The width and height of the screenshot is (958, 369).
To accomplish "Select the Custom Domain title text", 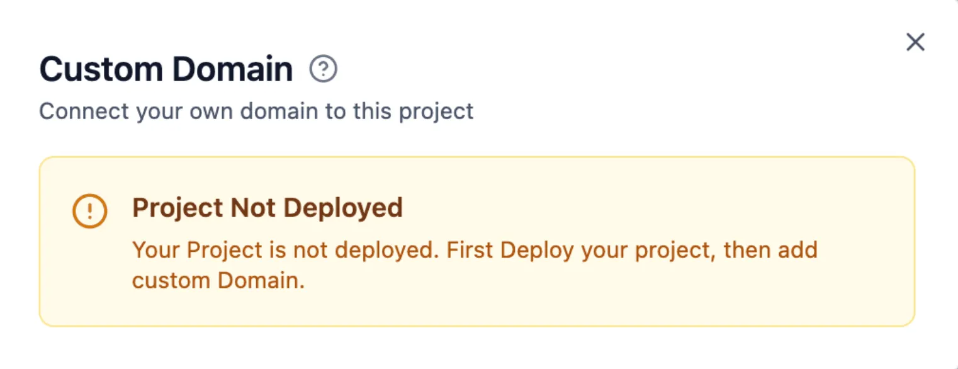I will [x=166, y=69].
